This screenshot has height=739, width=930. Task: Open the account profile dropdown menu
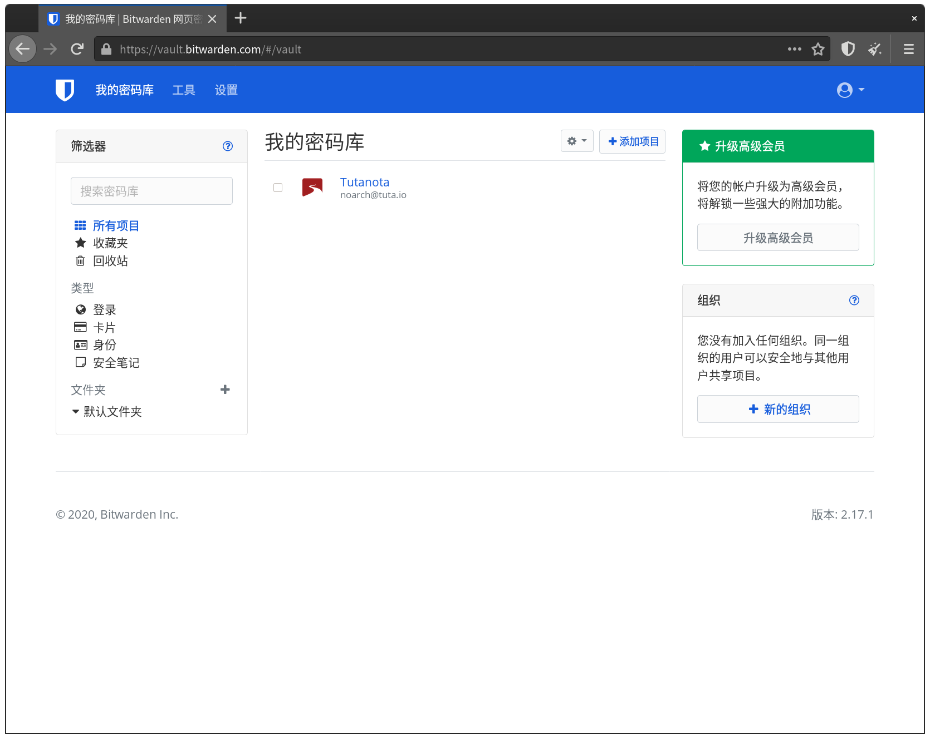[x=850, y=90]
